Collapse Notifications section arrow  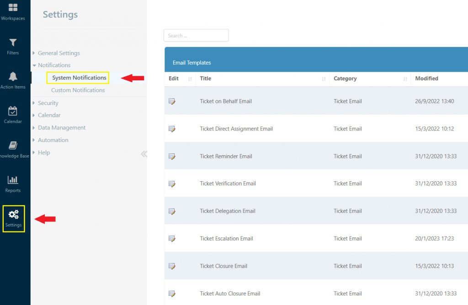click(x=34, y=65)
